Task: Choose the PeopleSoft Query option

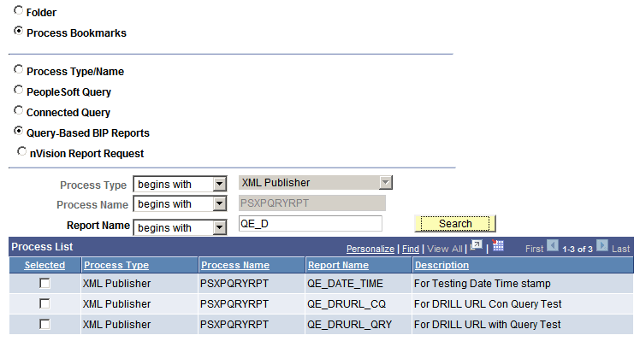Action: pos(18,90)
